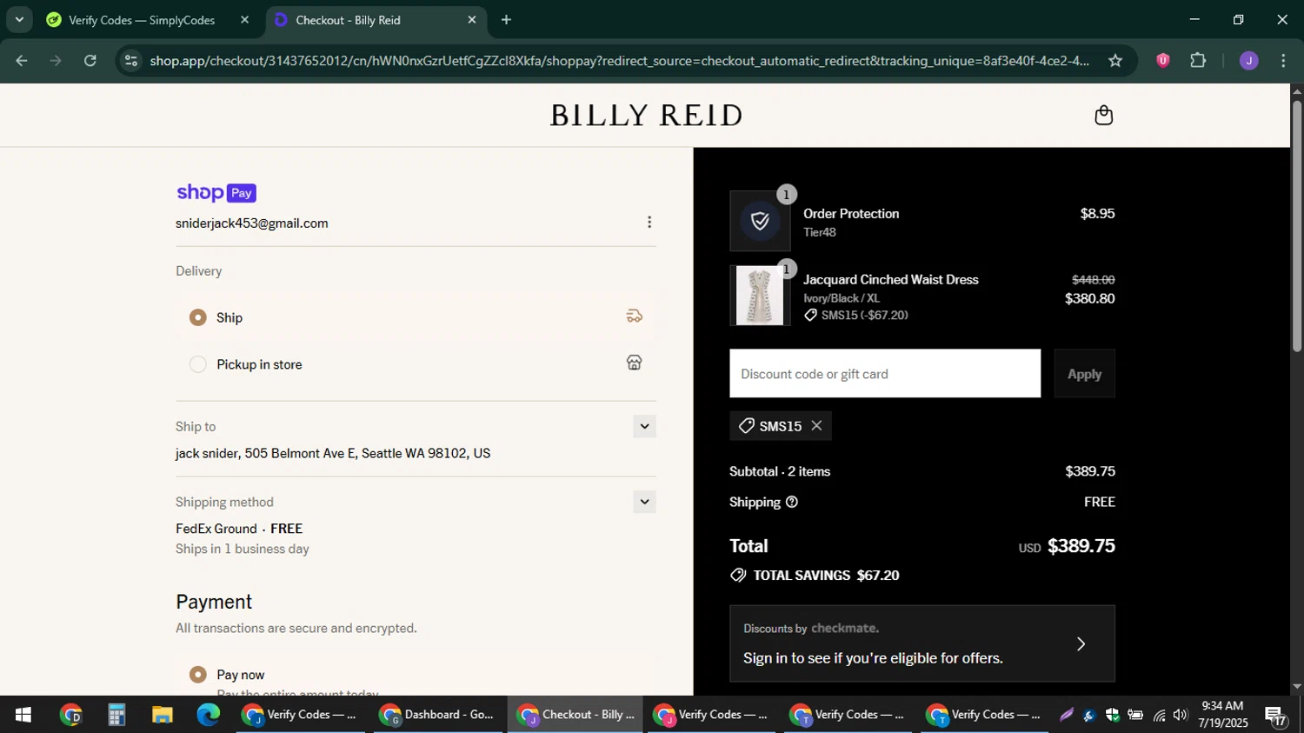The image size is (1304, 733).
Task: Go back to the previous page
Action: tap(22, 60)
